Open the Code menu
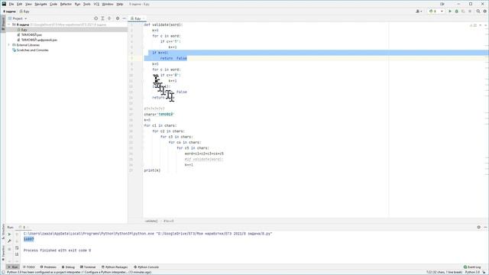 coord(53,4)
